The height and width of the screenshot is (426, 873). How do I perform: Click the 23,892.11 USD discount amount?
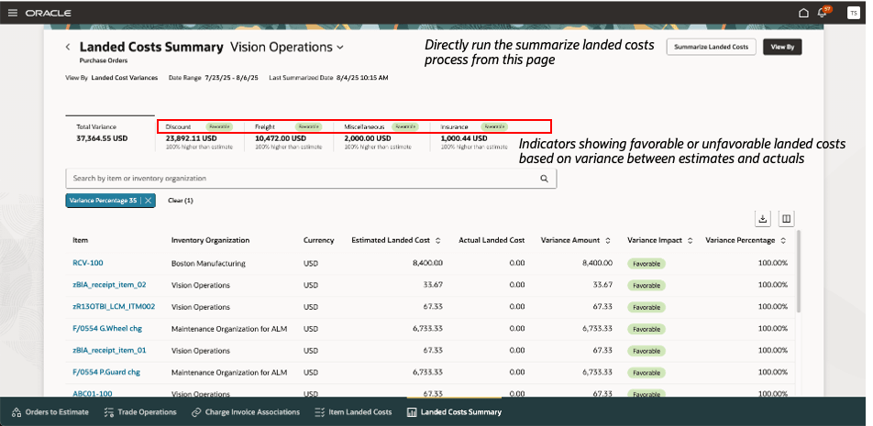[x=191, y=138]
